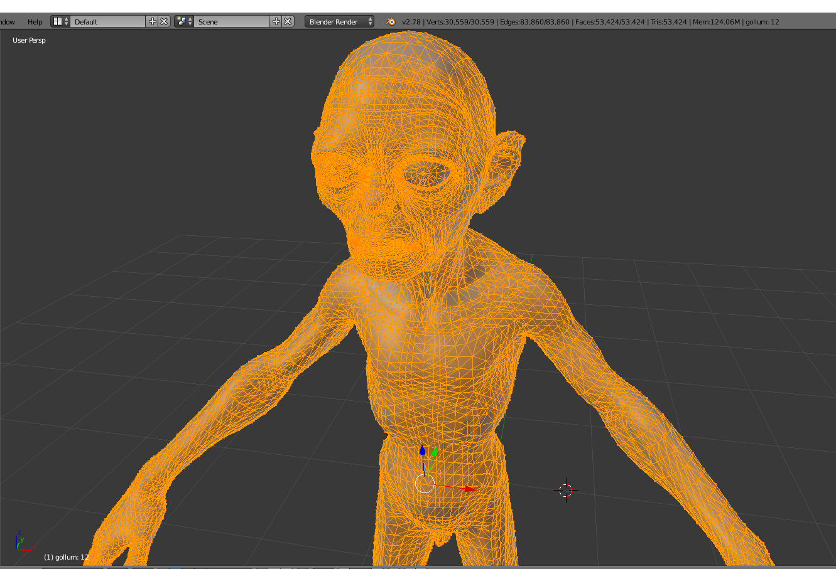Click the 3D cursor crosshair
The height and width of the screenshot is (569, 836).
[566, 490]
